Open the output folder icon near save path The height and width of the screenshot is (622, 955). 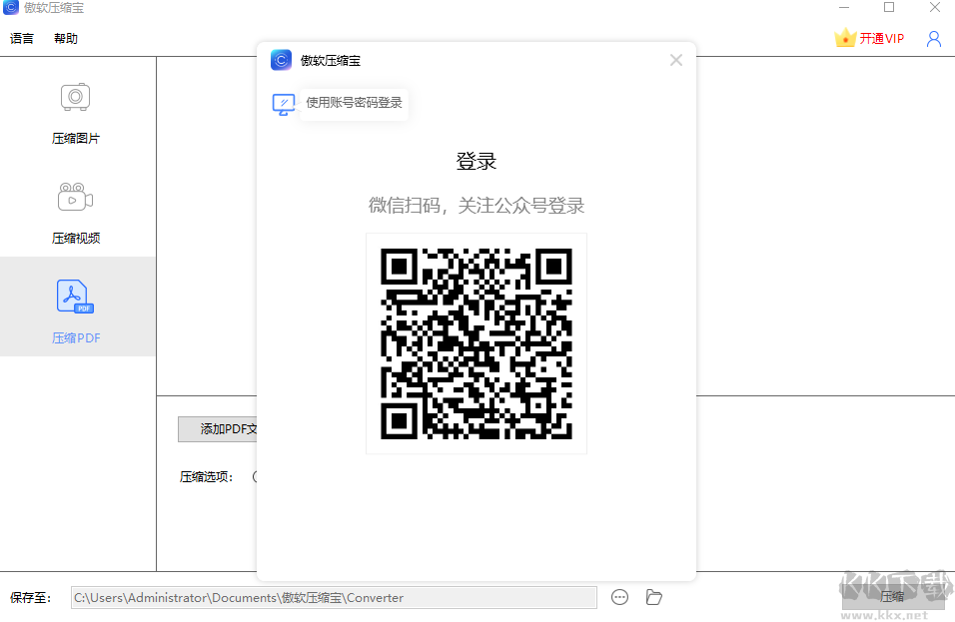tap(654, 597)
